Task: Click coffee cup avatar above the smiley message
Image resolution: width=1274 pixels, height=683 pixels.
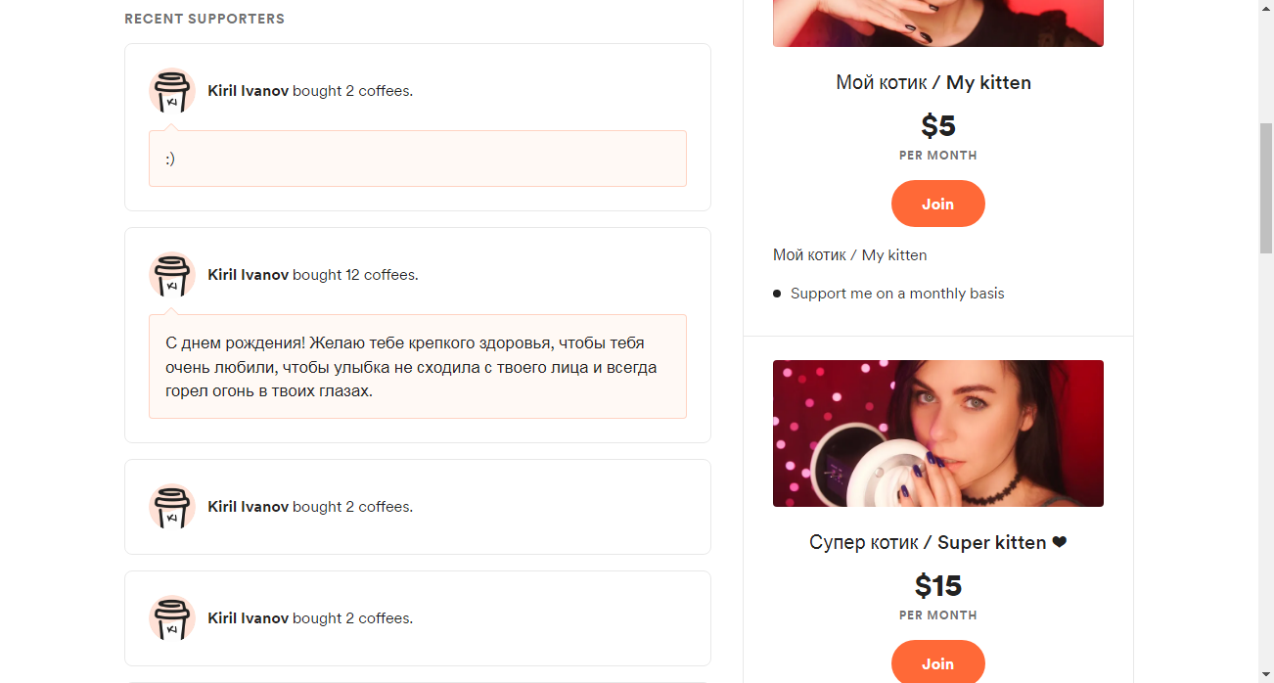Action: (172, 91)
